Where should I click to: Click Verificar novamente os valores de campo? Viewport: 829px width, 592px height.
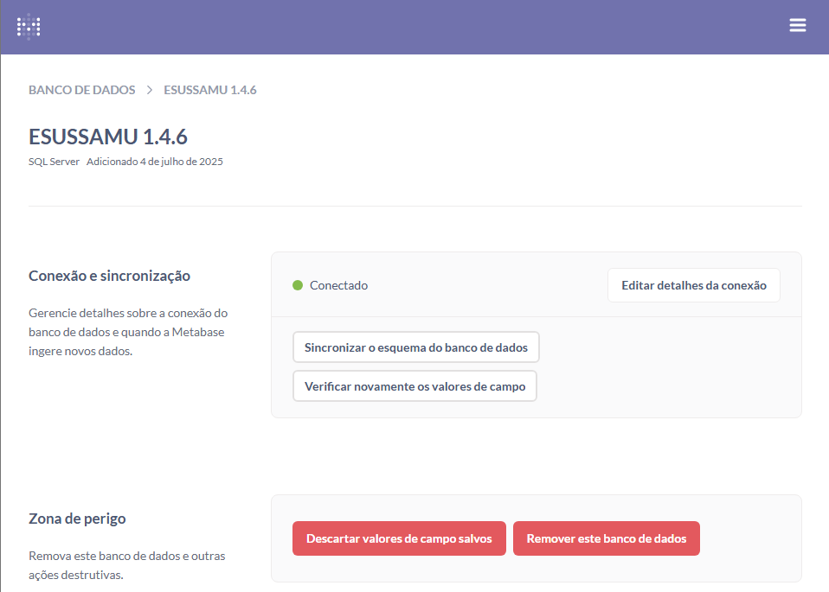[414, 386]
